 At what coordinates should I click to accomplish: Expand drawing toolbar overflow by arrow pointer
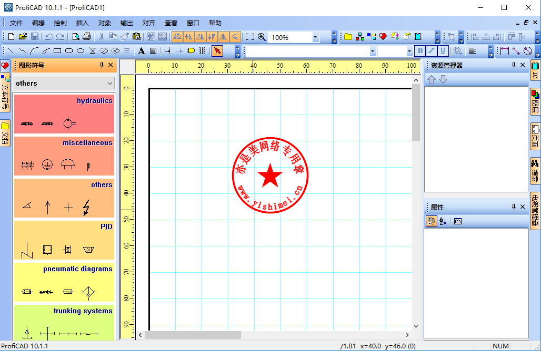tap(237, 51)
